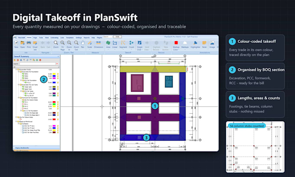Open the dropdown arrow under Count
The image size is (295, 177).
131,50
